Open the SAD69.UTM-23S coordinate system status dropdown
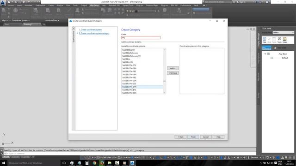296x166 pixels. 107,158
